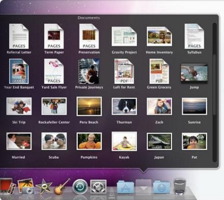Open the Sunrise photo
224x200 pixels.
pyautogui.click(x=194, y=106)
